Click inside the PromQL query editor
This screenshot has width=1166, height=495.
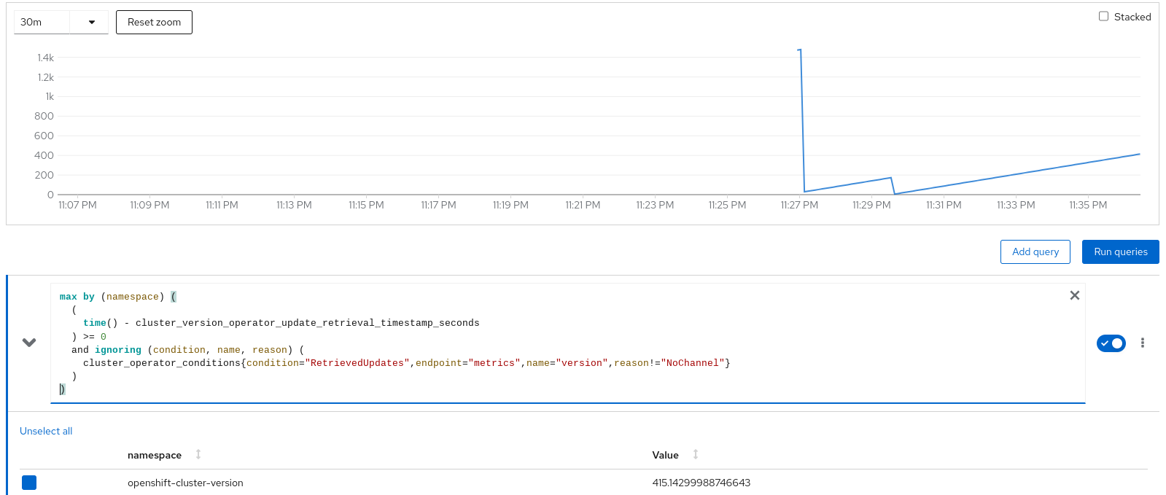point(510,343)
